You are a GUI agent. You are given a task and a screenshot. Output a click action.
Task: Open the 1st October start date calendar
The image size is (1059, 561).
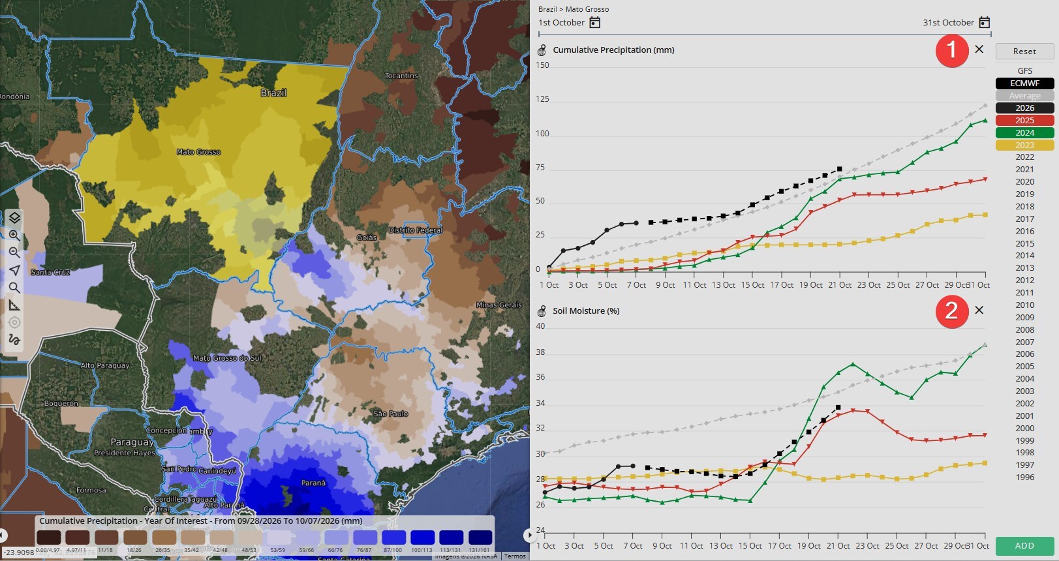tap(594, 23)
